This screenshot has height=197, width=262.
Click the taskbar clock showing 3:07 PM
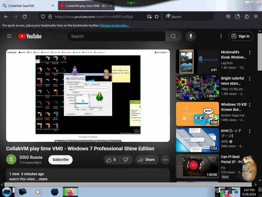[249, 192]
